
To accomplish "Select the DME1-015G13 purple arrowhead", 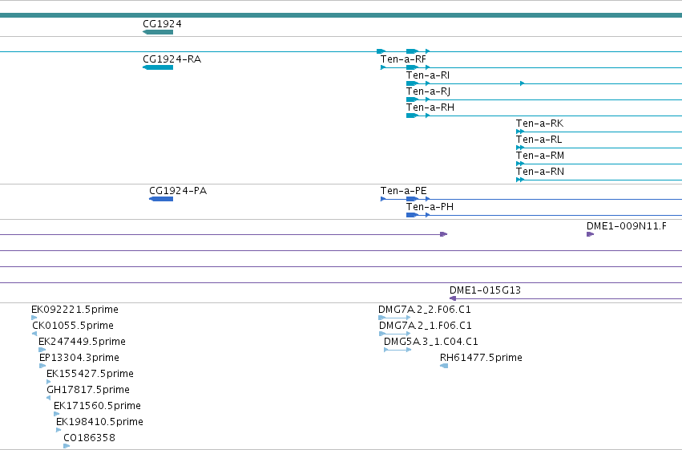I will coord(453,298).
